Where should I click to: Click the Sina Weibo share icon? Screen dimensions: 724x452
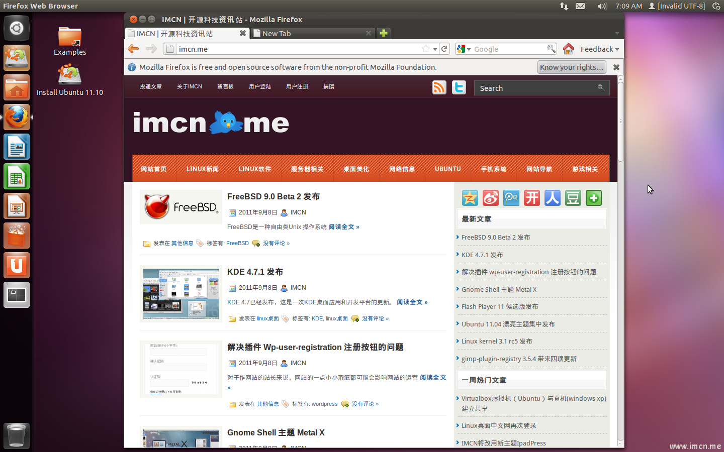pyautogui.click(x=491, y=198)
